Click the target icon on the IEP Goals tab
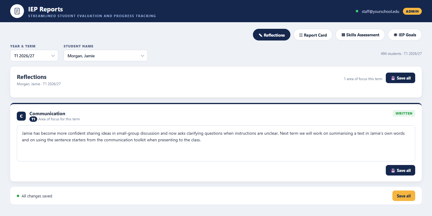The image size is (432, 216). tap(395, 35)
